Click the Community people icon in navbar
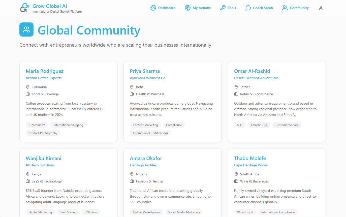This screenshot has height=217, width=346. point(285,8)
